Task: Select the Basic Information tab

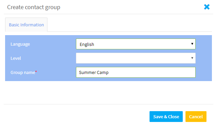Action: point(26,25)
